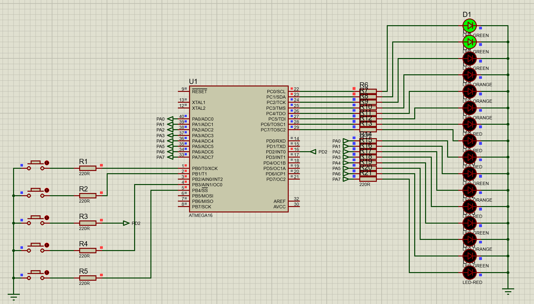Select resistor R4 on the schematic
Screen dimensions: 534x304
tap(88, 250)
